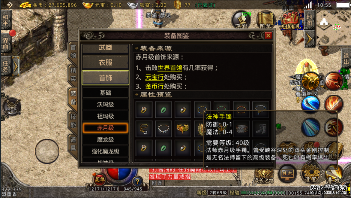Click the golden lion skill icon
This screenshot has width=351, height=198.
coord(310,81)
